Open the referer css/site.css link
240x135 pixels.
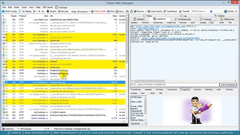[171, 38]
